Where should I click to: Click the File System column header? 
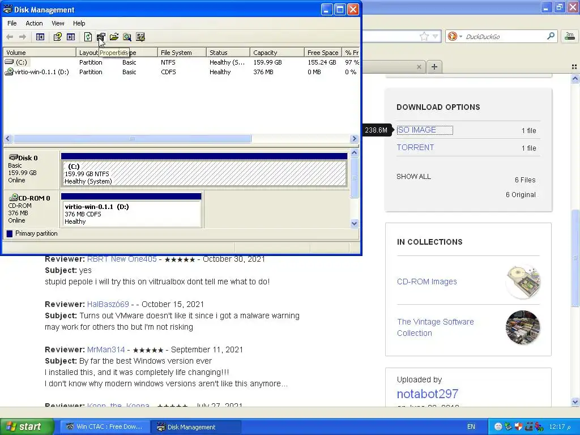(x=182, y=53)
